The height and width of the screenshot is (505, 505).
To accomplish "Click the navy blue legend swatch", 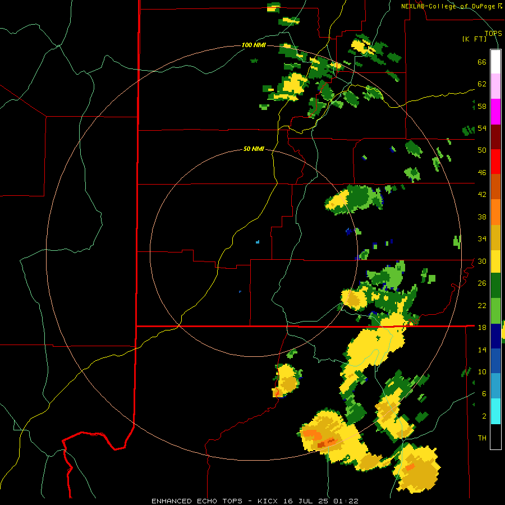I will [495, 336].
